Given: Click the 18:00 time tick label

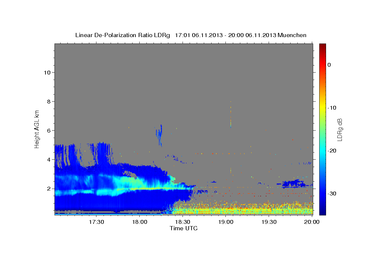Looking at the screenshot, I should coord(140,222).
